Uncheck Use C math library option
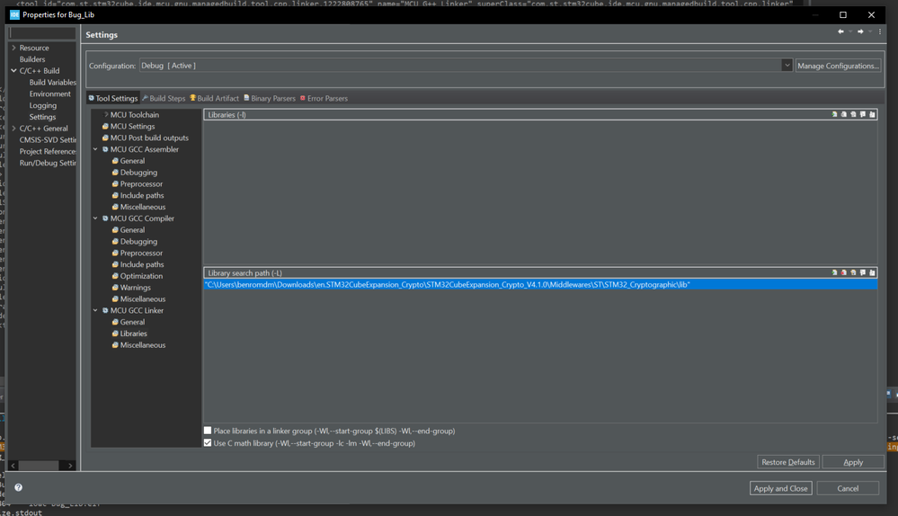The height and width of the screenshot is (516, 898). pyautogui.click(x=208, y=442)
